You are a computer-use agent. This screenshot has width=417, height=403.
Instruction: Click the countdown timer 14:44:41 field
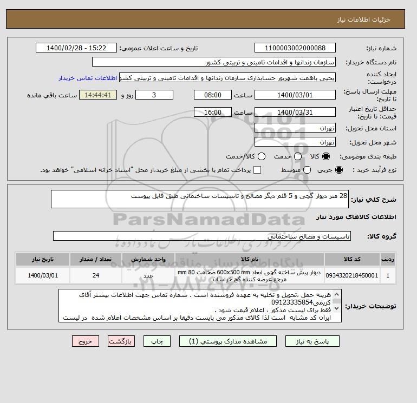click(98, 95)
